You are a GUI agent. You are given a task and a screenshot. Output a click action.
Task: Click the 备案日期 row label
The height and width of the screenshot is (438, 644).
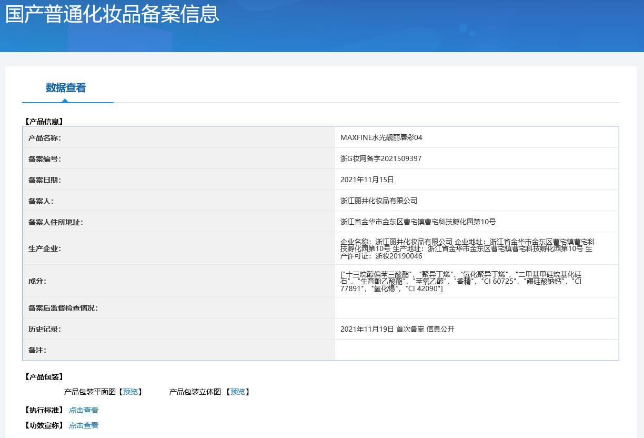point(45,180)
